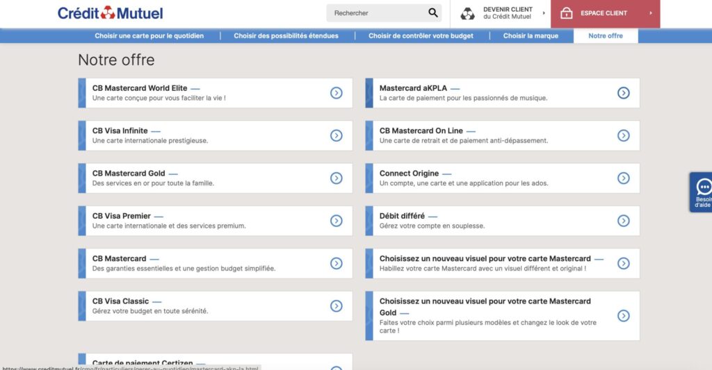Click arrow icon for CB Mastercard World Elite
712x370 pixels.
pos(337,93)
